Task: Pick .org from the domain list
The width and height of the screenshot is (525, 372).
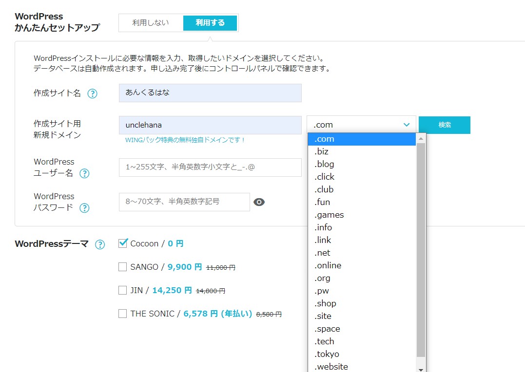Action: pos(362,279)
